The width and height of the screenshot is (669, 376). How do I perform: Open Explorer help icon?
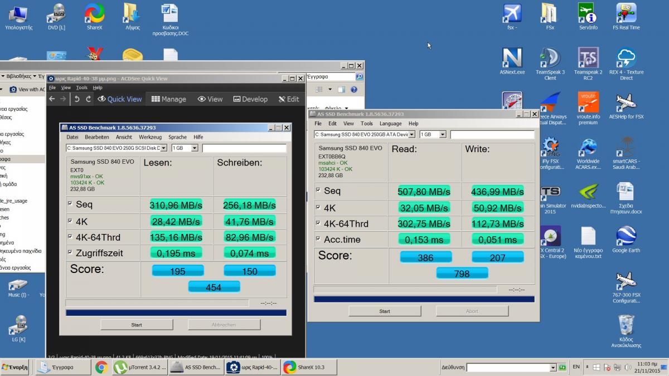click(355, 89)
